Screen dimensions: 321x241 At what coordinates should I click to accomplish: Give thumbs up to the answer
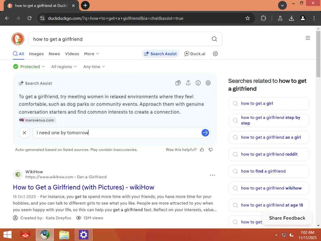[202, 150]
